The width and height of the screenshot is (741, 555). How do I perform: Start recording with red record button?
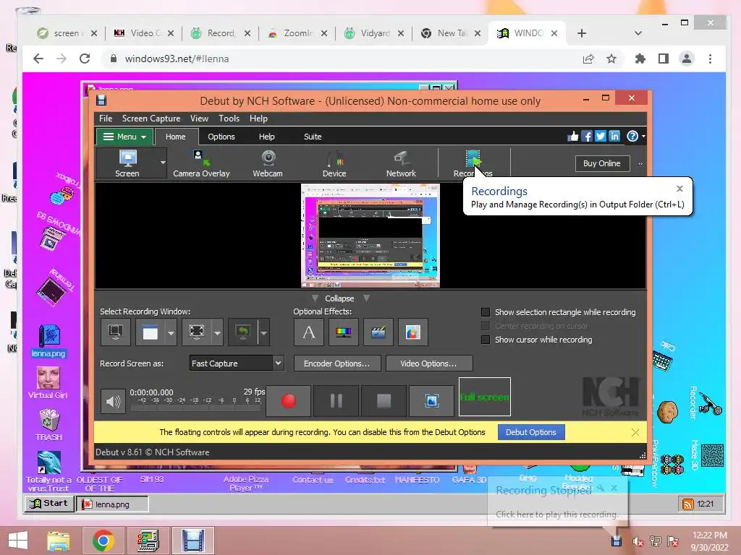288,400
